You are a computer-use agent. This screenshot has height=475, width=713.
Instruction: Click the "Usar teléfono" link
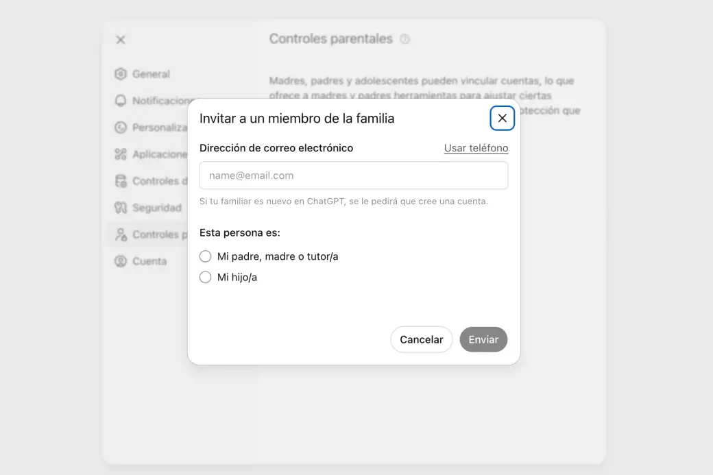476,148
